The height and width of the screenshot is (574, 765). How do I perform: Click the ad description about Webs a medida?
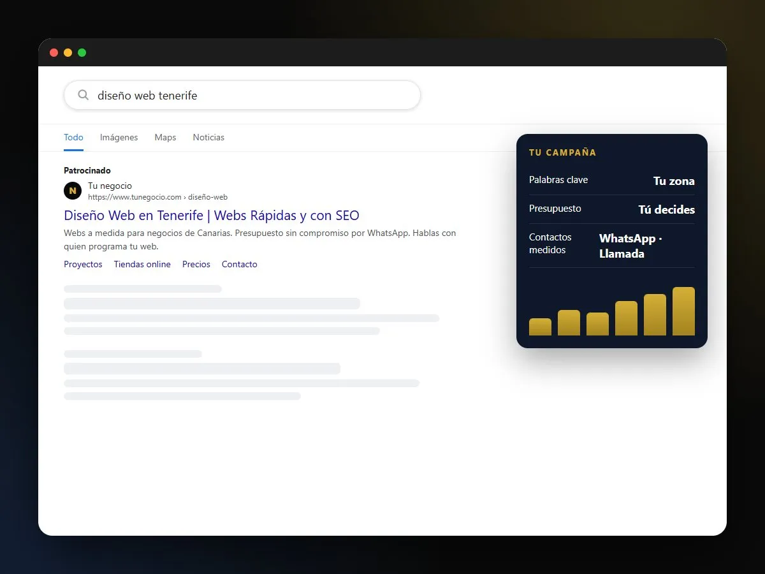pyautogui.click(x=260, y=240)
